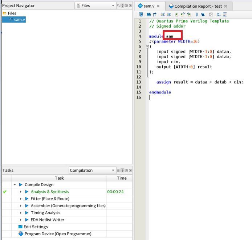Switch to the Compilation Report - test tab

tap(198, 6)
